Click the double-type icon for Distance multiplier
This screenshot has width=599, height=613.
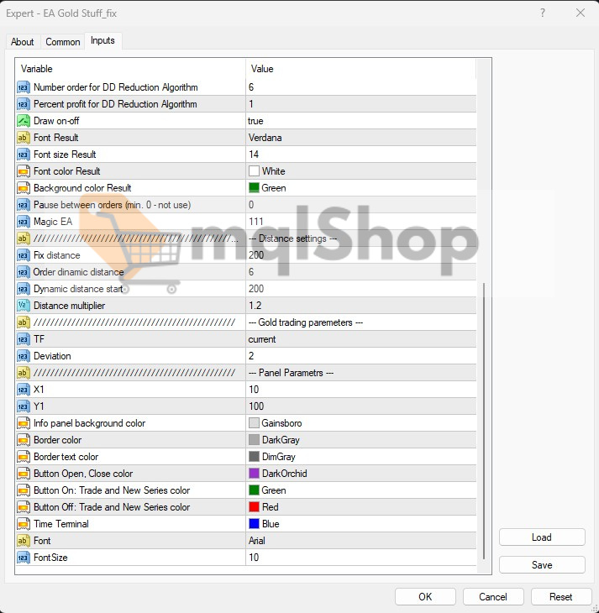pos(23,306)
